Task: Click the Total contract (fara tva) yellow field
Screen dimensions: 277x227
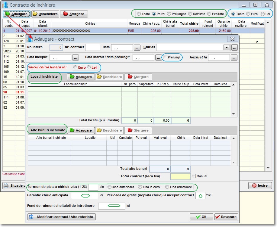Action: (x=181, y=176)
